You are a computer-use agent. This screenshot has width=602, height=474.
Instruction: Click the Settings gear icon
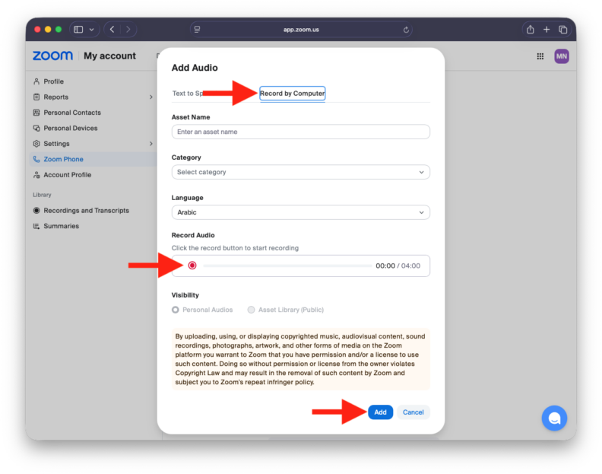coord(36,143)
